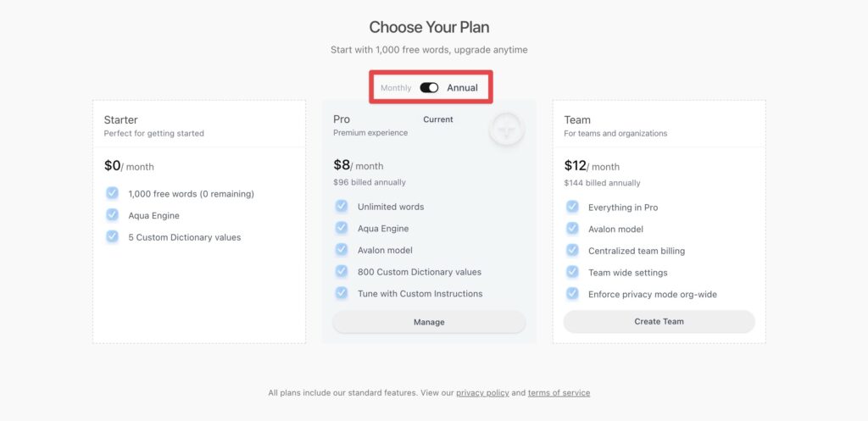Screen dimensions: 868x421
Task: Click checkmark beside Tune with Custom Instructions
Action: point(342,293)
